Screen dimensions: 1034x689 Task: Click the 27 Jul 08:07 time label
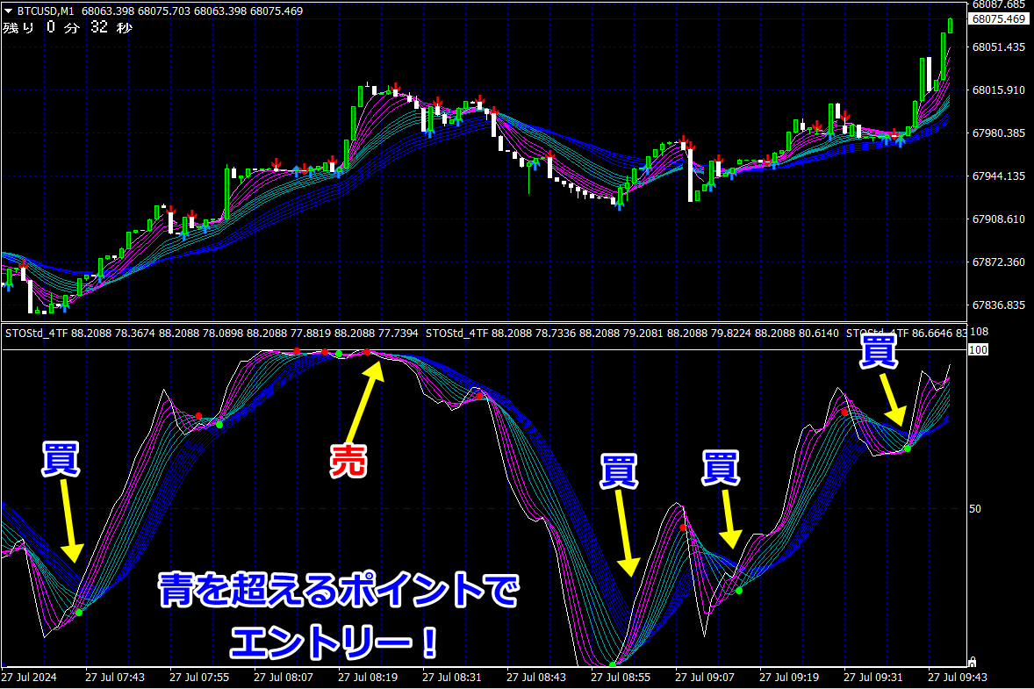point(284,677)
